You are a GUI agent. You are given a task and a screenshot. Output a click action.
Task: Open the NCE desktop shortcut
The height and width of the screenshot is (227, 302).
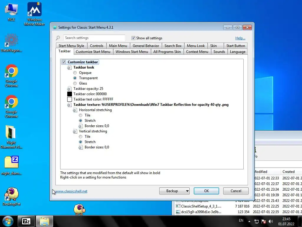click(x=11, y=12)
